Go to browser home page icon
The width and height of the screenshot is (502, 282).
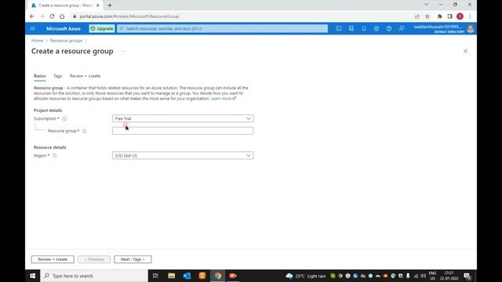click(x=62, y=16)
